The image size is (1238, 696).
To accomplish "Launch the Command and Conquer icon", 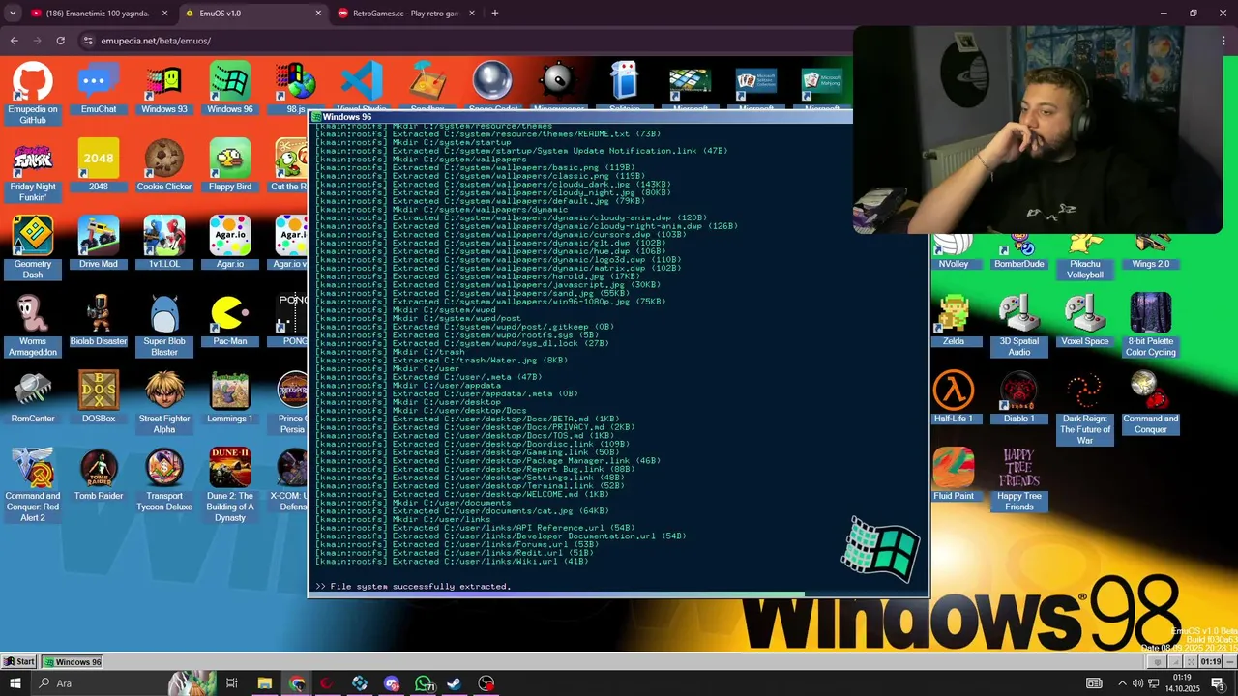I will 1151,402.
